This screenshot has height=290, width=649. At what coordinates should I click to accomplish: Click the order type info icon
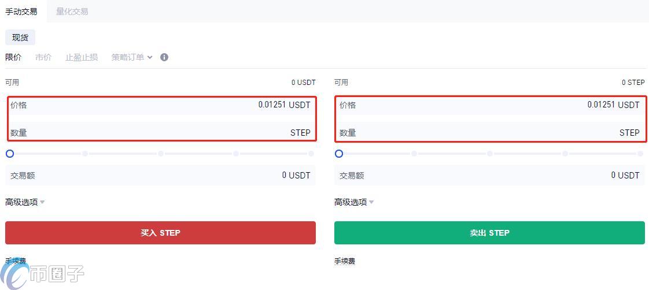(164, 57)
